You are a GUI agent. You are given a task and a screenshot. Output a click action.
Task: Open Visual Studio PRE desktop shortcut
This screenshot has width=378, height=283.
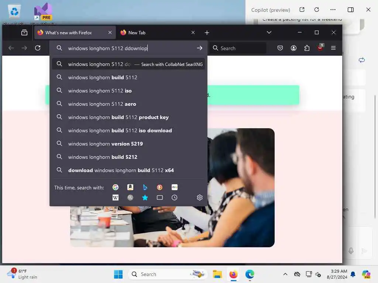point(43,14)
